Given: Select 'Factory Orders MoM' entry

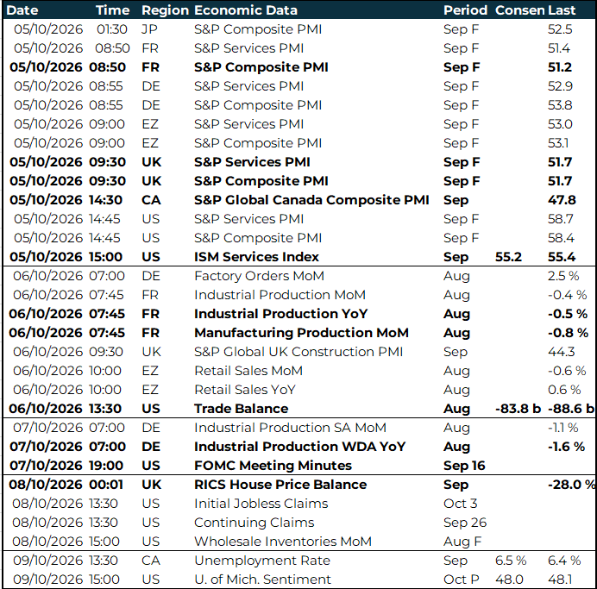Looking at the screenshot, I should 259,276.
